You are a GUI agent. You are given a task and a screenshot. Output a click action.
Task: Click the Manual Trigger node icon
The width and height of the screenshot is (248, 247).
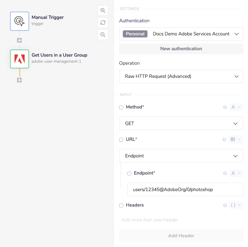[x=19, y=21]
